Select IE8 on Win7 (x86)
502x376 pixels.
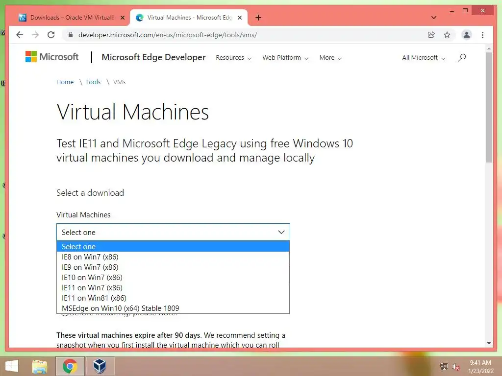click(x=173, y=257)
